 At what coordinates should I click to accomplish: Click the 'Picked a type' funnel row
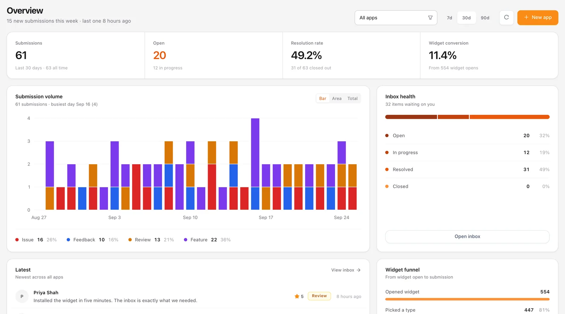coord(467,310)
